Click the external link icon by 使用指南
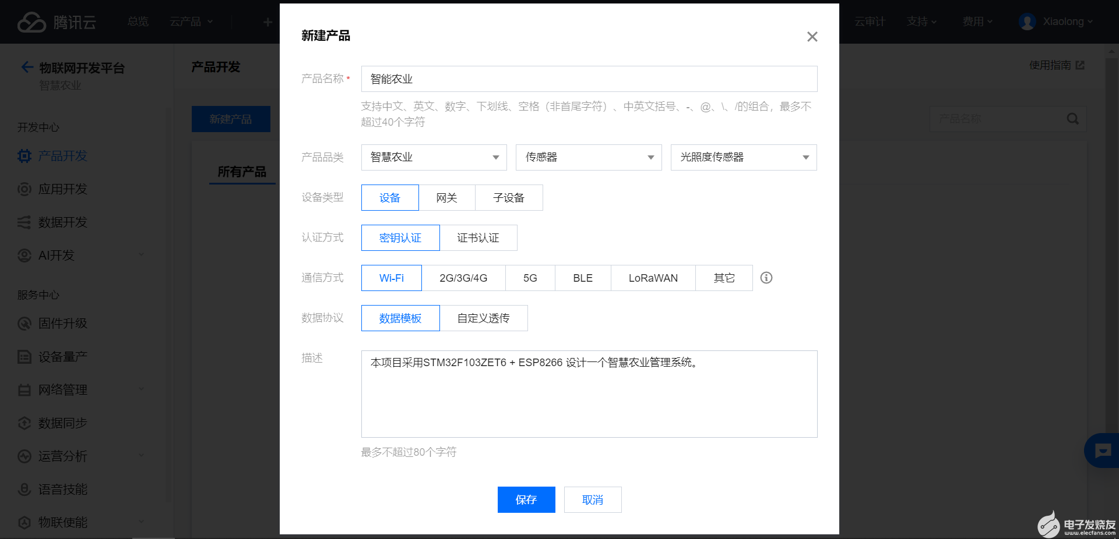The image size is (1119, 539). [x=1080, y=65]
